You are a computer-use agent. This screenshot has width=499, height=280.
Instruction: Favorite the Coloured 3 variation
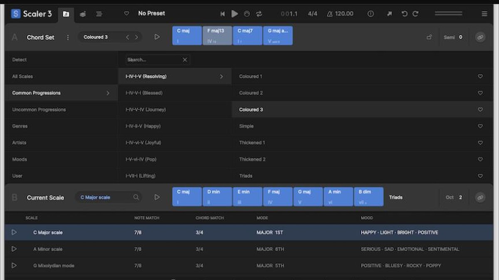[x=480, y=110]
